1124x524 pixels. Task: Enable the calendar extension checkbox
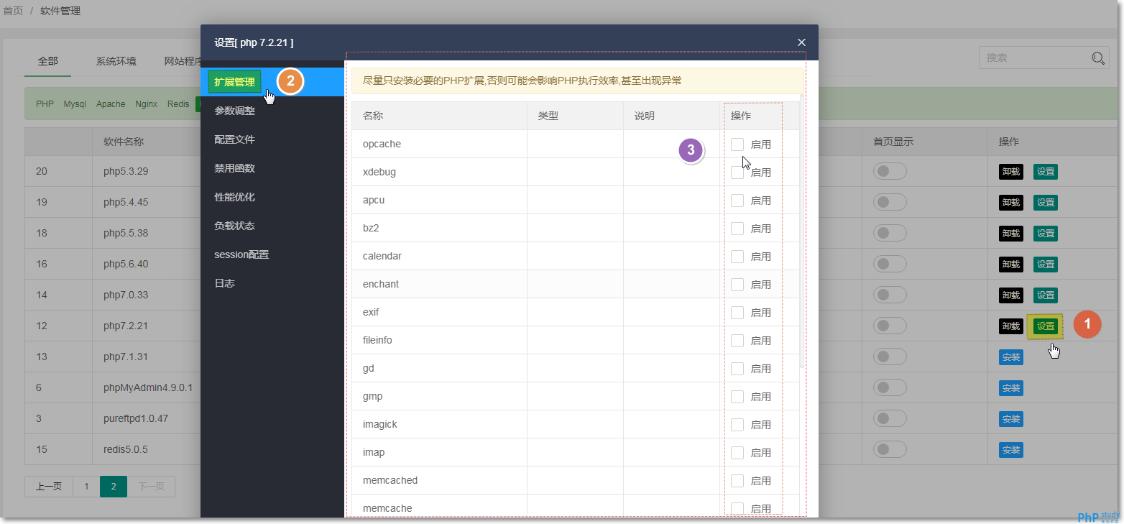(737, 256)
